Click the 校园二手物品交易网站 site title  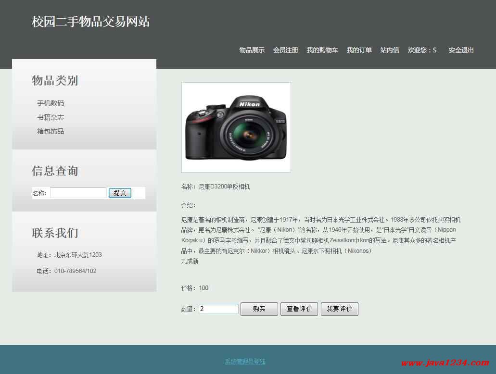[x=90, y=22]
